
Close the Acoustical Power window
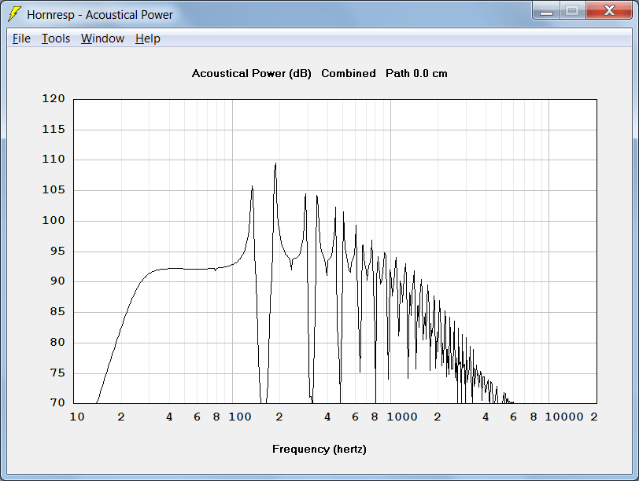pos(609,10)
